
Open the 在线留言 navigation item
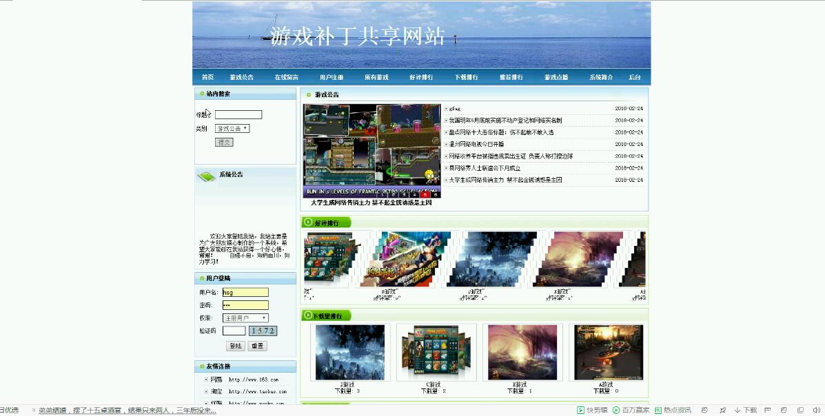pos(286,77)
